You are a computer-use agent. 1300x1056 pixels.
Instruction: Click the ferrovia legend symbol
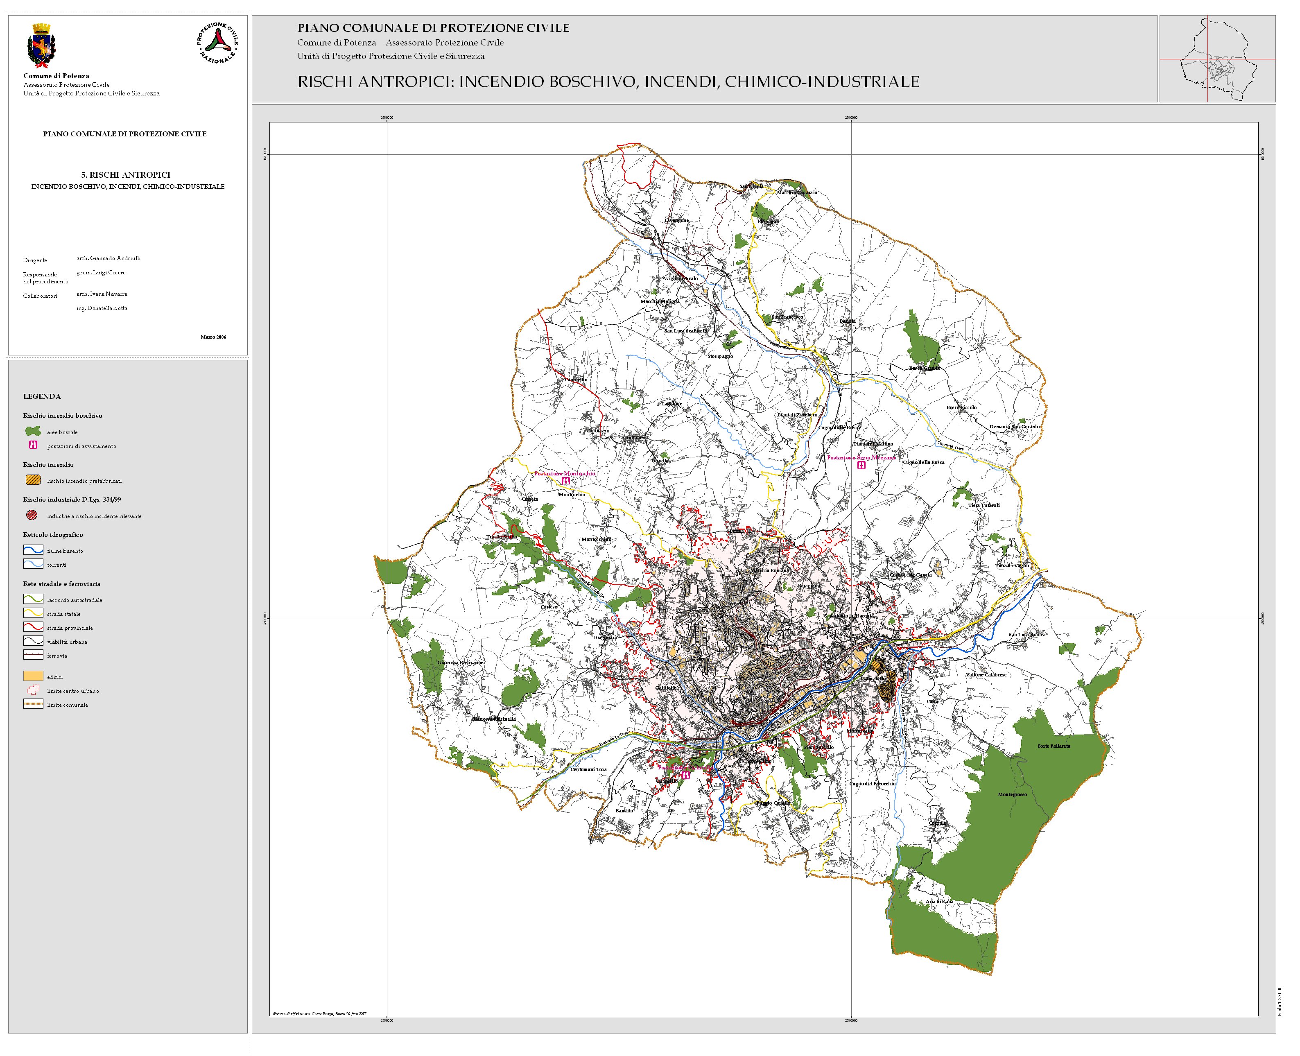33,655
